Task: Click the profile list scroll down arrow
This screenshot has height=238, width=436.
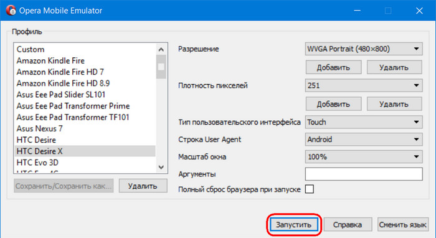Action: 161,167
